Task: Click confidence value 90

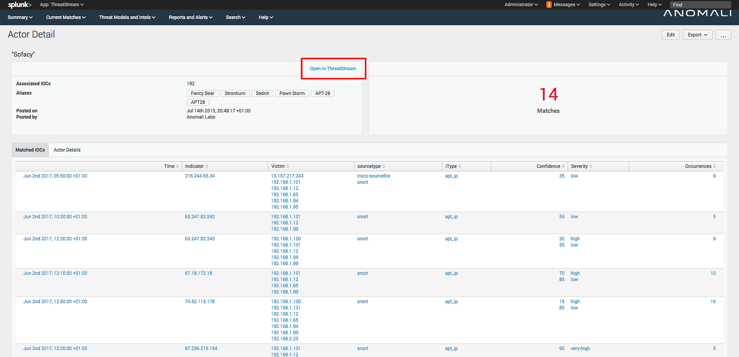Action: [562, 349]
